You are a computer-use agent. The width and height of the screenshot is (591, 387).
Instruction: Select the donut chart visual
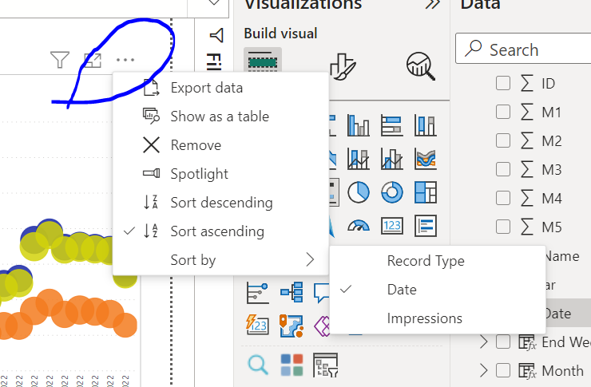tap(392, 192)
